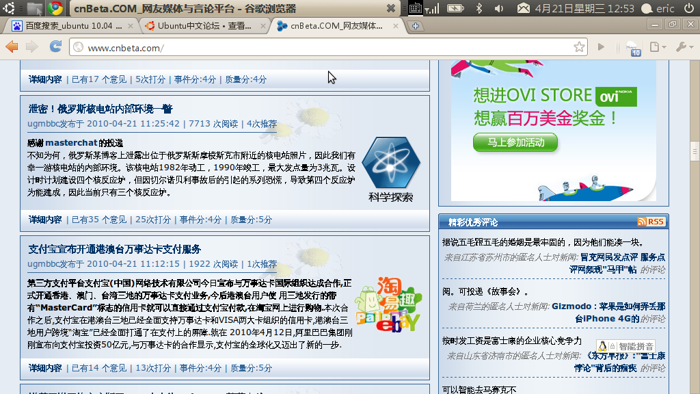Screen dimensions: 700x394
Task: Click comment 据说五毛跟五毛的婚姻是最牢固的
Action: (543, 242)
